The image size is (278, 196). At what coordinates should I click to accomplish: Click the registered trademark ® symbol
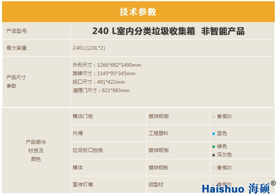273,183
